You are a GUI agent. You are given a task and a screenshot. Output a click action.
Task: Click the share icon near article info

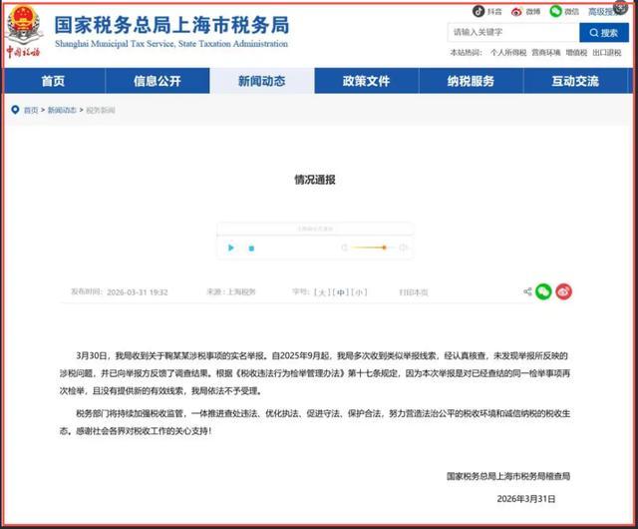tap(527, 291)
